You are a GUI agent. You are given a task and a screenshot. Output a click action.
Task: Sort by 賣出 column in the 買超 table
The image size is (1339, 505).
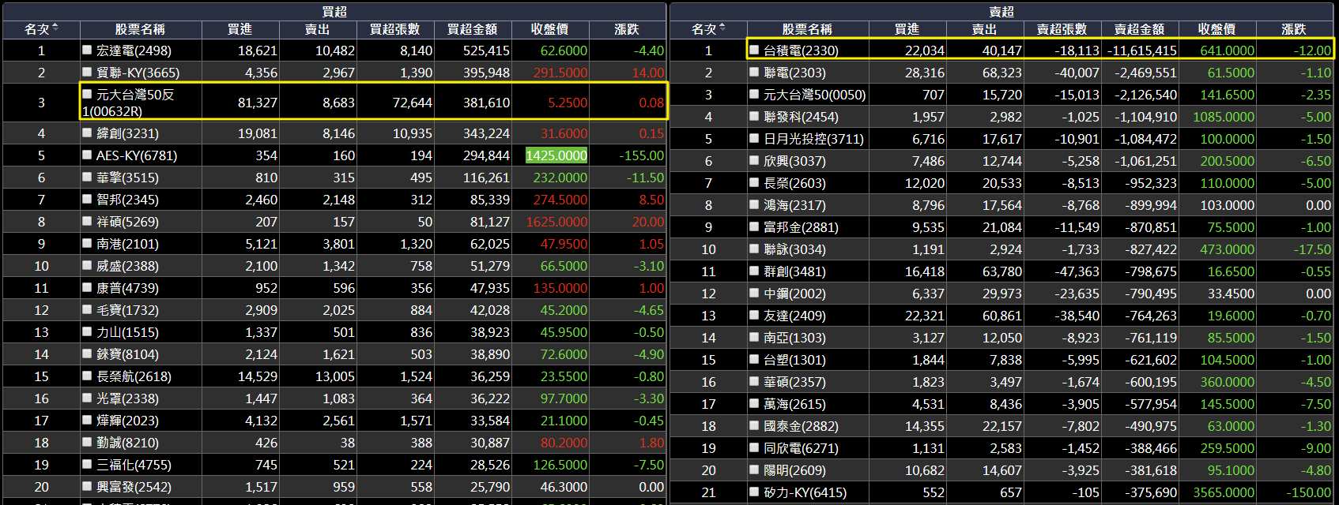pyautogui.click(x=317, y=29)
